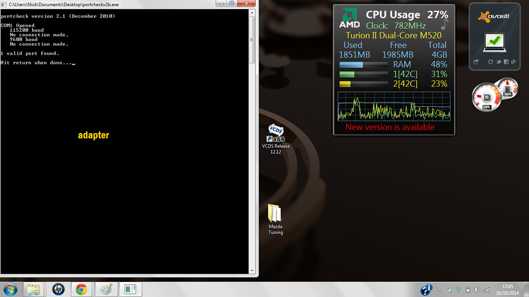Click "9600 baud" line in console

23,40
